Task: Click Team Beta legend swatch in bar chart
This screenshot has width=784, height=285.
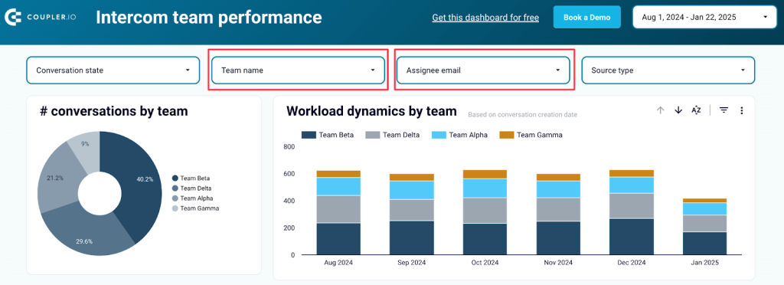Action: tap(309, 135)
